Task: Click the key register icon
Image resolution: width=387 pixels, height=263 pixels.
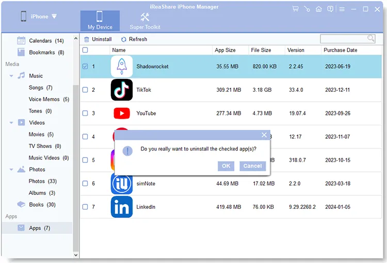Action: click(x=307, y=9)
